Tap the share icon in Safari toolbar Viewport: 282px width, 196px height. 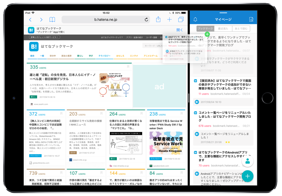coord(158,20)
